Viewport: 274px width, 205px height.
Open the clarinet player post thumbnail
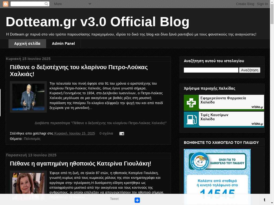pyautogui.click(x=28, y=97)
